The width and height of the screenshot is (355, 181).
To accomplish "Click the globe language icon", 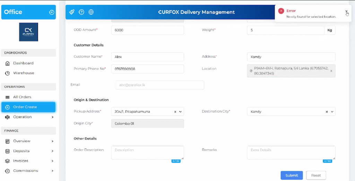I will coord(91,12).
